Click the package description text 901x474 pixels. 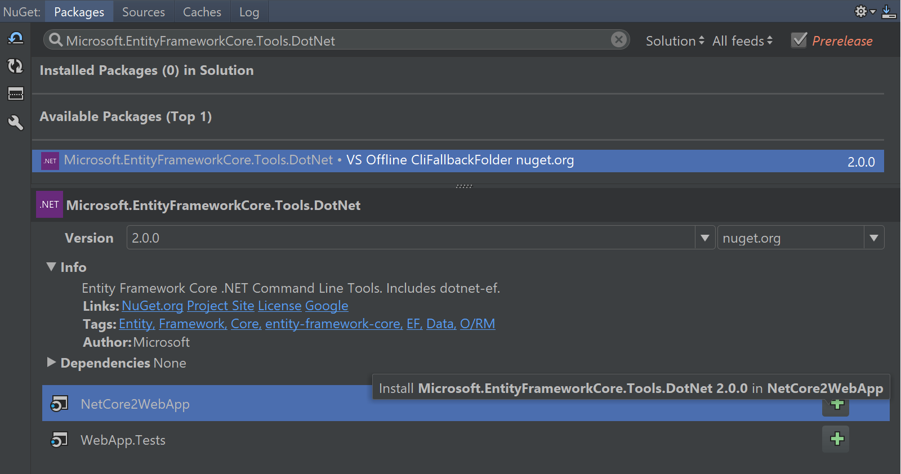[x=291, y=288]
